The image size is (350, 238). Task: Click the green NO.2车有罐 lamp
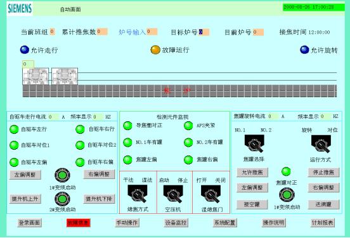[188, 142]
